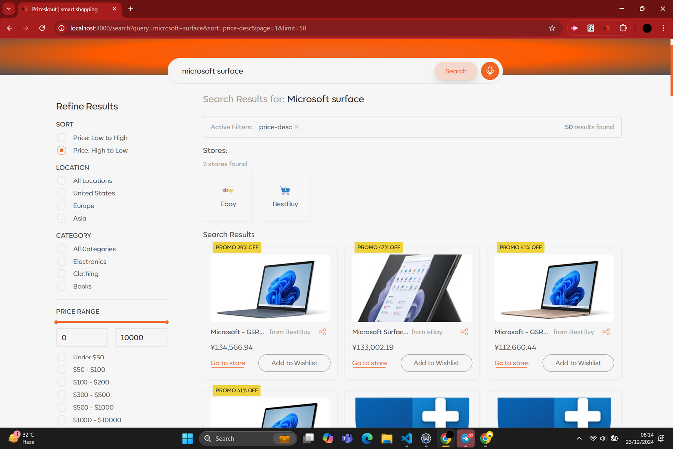Reload the page
The image size is (673, 449).
42,28
